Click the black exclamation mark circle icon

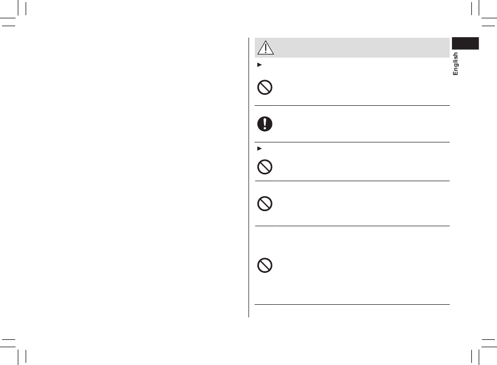pos(265,124)
